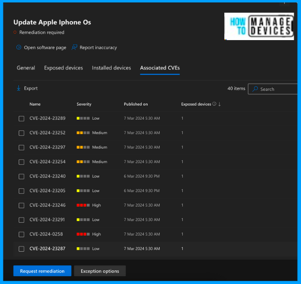Click the Request remediation button
The height and width of the screenshot is (284, 301).
click(42, 271)
